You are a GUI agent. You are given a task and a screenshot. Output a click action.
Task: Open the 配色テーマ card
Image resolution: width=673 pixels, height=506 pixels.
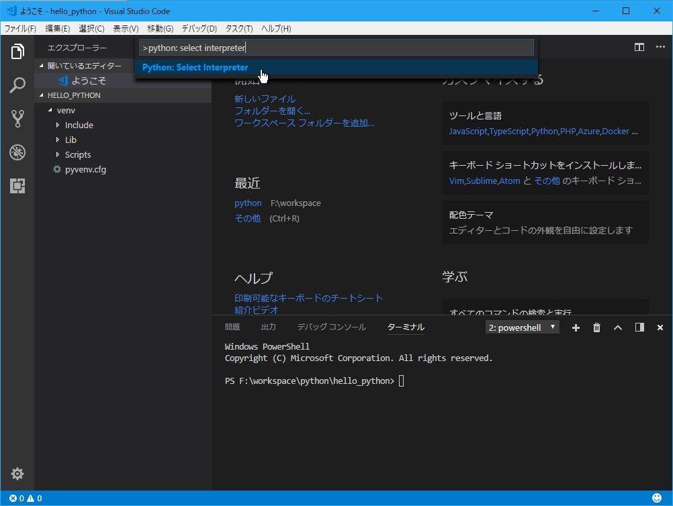[x=545, y=223]
